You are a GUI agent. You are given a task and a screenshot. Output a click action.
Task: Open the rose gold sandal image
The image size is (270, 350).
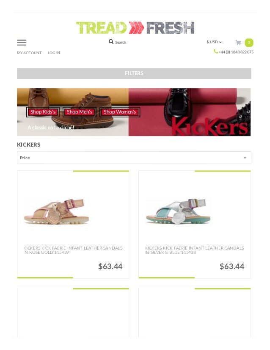point(57,211)
